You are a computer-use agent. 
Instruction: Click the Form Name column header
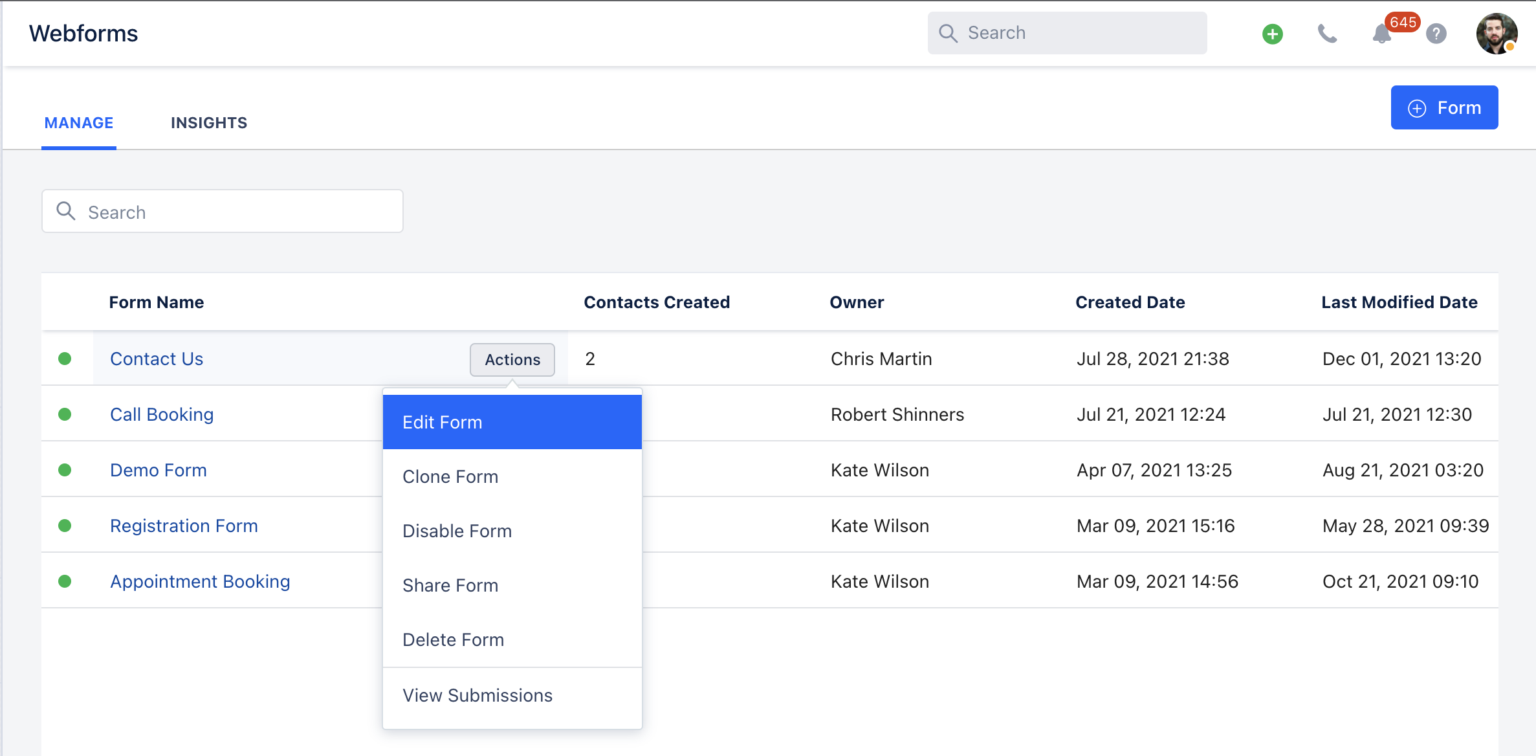click(157, 302)
